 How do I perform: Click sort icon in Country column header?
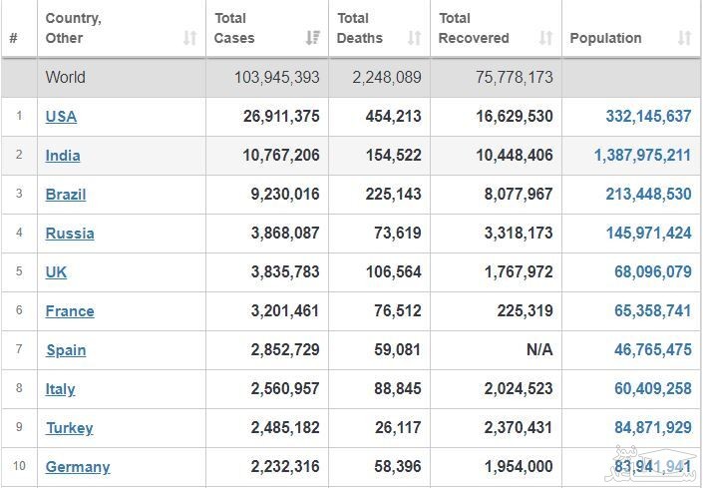click(x=189, y=38)
